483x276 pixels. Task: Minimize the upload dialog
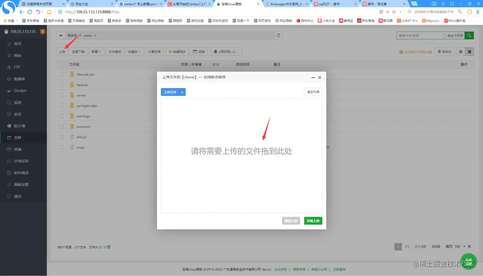coord(313,77)
